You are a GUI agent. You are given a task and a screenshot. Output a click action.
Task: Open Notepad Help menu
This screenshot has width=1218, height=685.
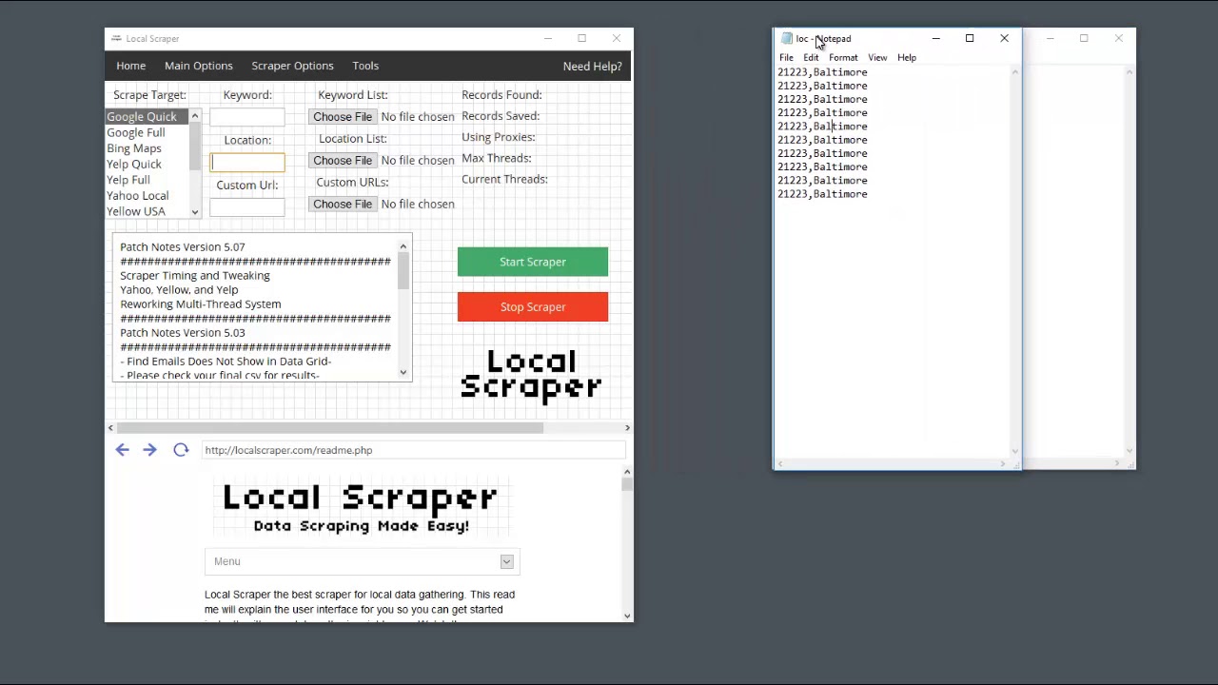pos(907,58)
